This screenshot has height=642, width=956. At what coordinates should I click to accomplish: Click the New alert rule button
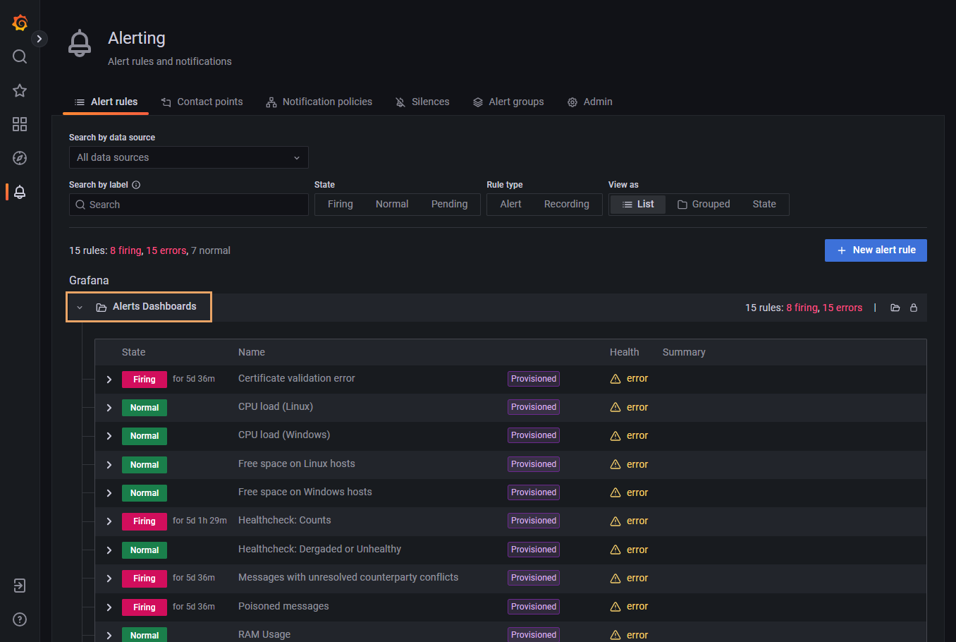pos(875,250)
